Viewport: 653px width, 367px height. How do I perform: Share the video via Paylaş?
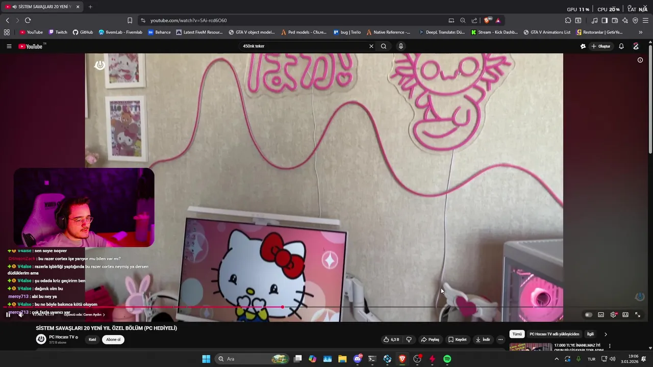430,339
